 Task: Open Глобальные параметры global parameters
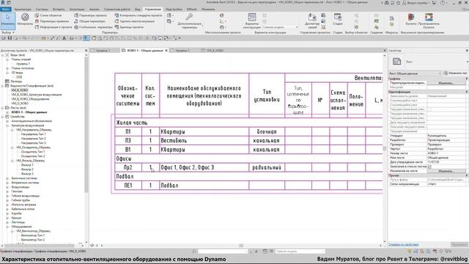93,27
